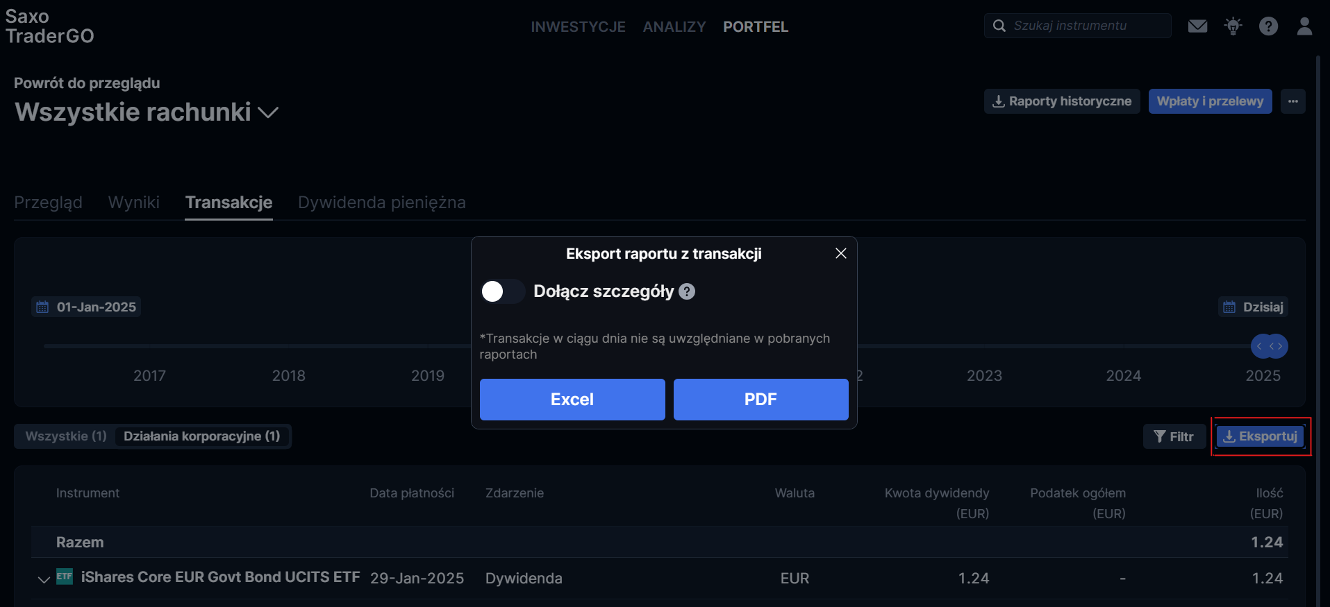Open the three-dots more options button
The image size is (1330, 607).
(1293, 101)
